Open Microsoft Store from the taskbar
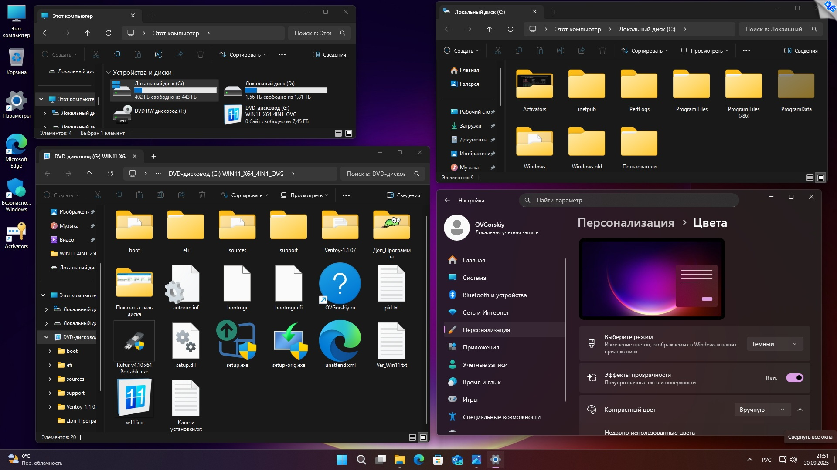837x470 pixels. (438, 460)
